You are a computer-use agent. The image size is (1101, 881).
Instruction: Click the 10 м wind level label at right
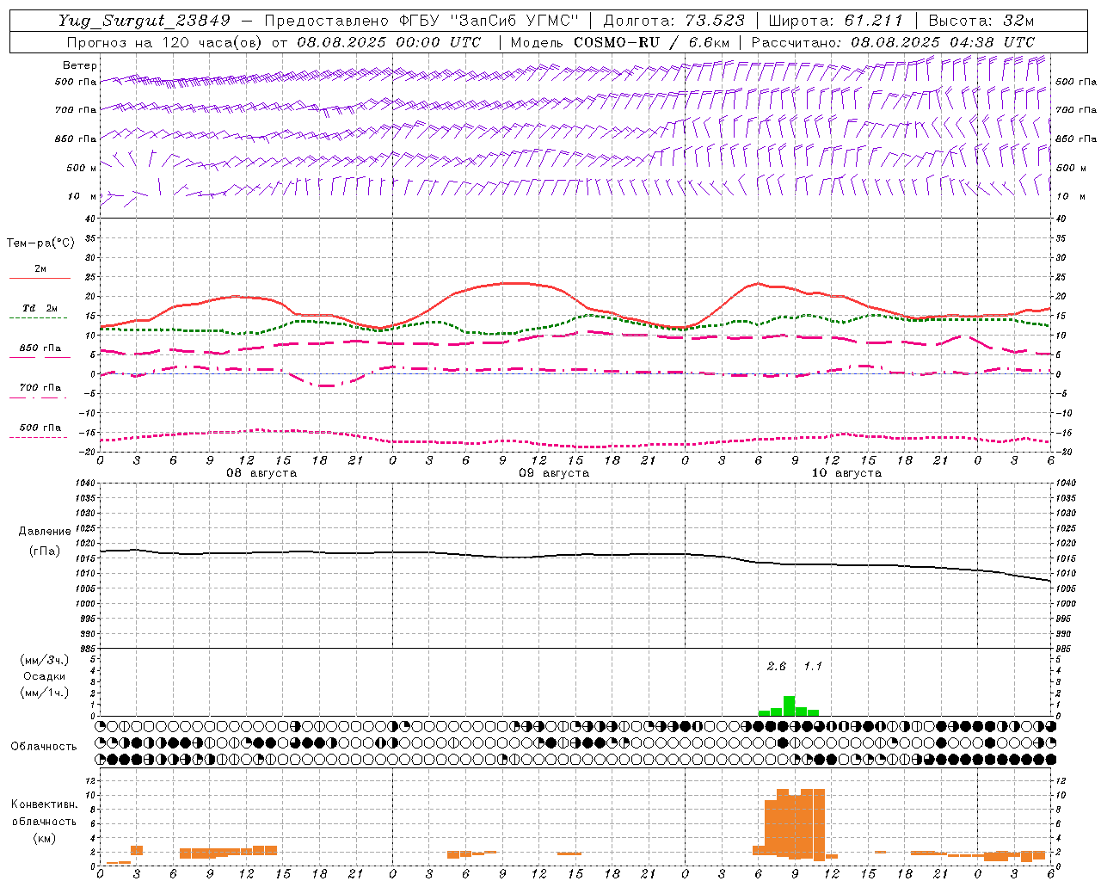point(1071,196)
